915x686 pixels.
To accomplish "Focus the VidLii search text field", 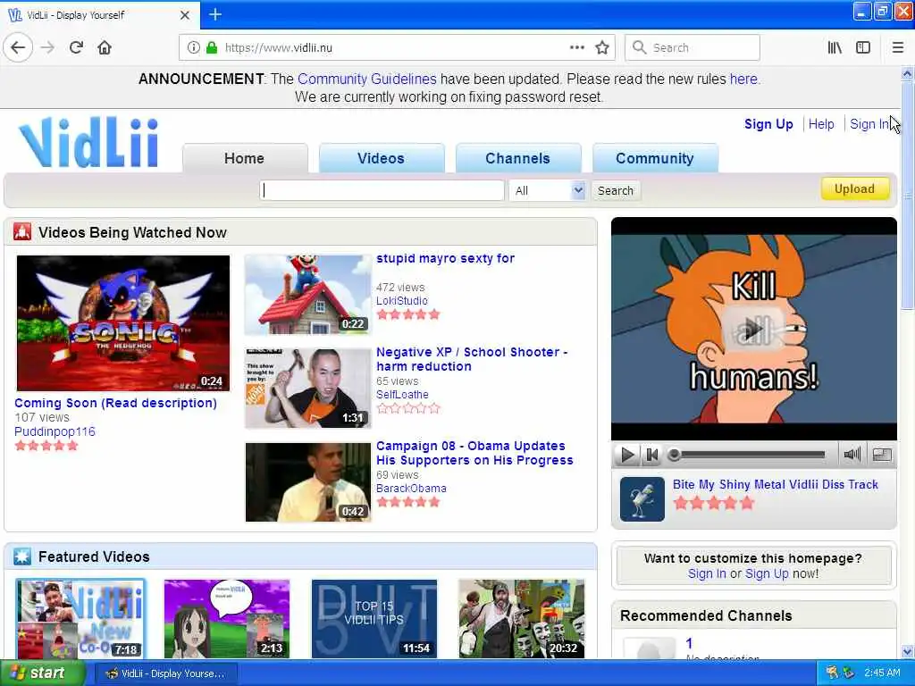I will [382, 191].
